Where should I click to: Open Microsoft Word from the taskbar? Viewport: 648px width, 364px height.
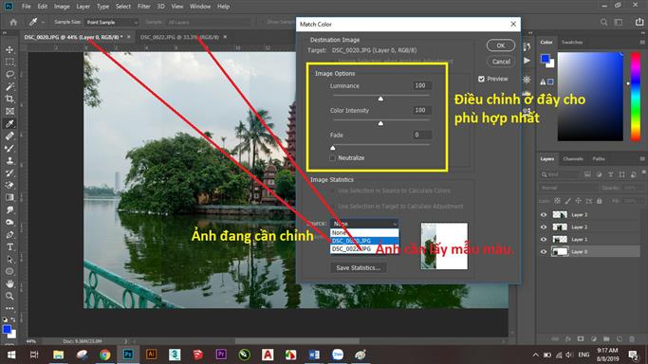[x=314, y=355]
